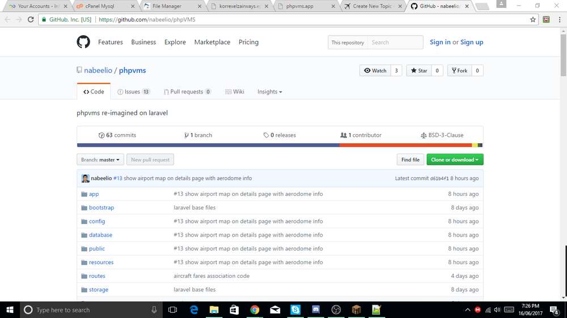Click nabeelio's avatar thumbnail

click(85, 178)
